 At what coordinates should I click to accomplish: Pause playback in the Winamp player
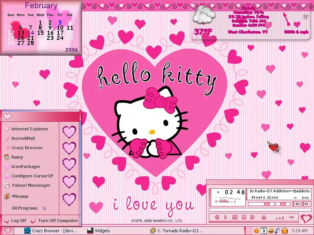(235, 217)
